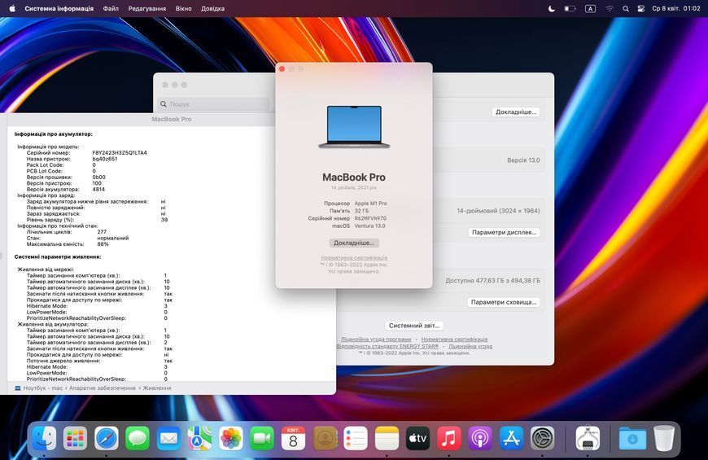Click Інформація про акумулятор heading
This screenshot has width=708, height=460.
[53, 134]
